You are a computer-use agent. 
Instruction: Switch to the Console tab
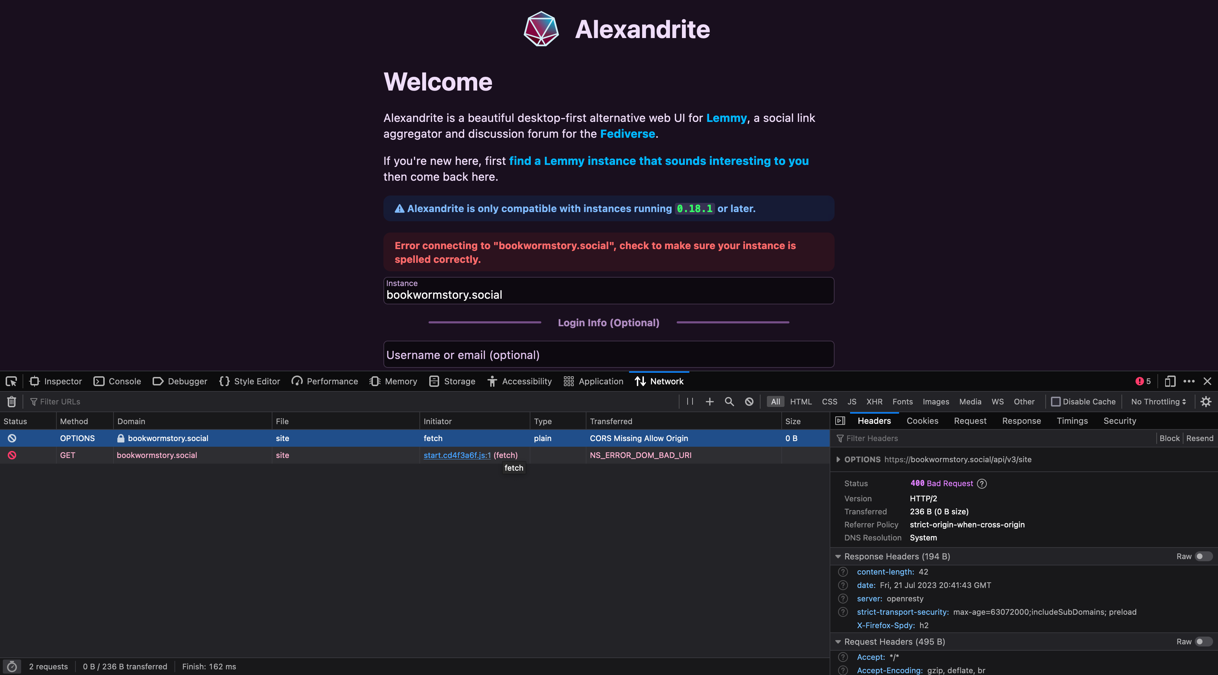117,381
